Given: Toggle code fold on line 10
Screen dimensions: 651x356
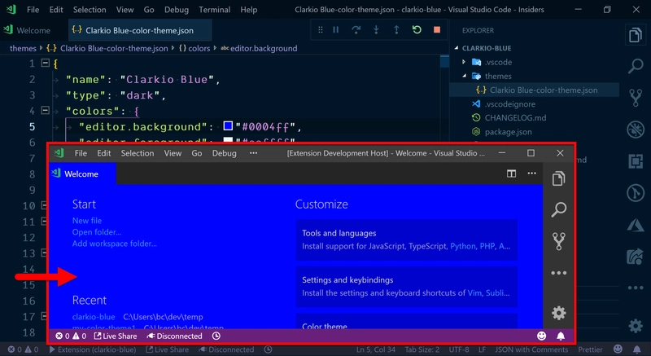Looking at the screenshot, I should click(x=44, y=205).
